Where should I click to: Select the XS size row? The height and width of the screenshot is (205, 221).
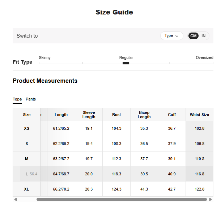(27, 128)
